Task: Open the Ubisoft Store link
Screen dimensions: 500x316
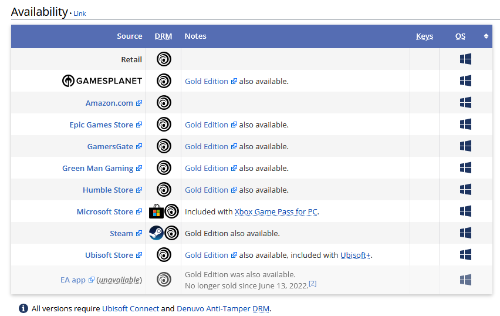Action: (113, 255)
